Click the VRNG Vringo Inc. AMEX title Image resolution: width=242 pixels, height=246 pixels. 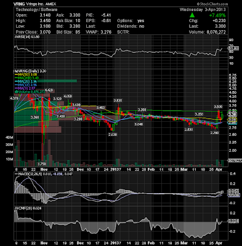click(34, 4)
